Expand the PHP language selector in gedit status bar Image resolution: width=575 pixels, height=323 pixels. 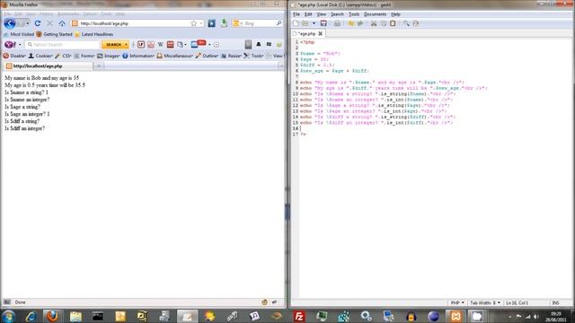[457, 303]
